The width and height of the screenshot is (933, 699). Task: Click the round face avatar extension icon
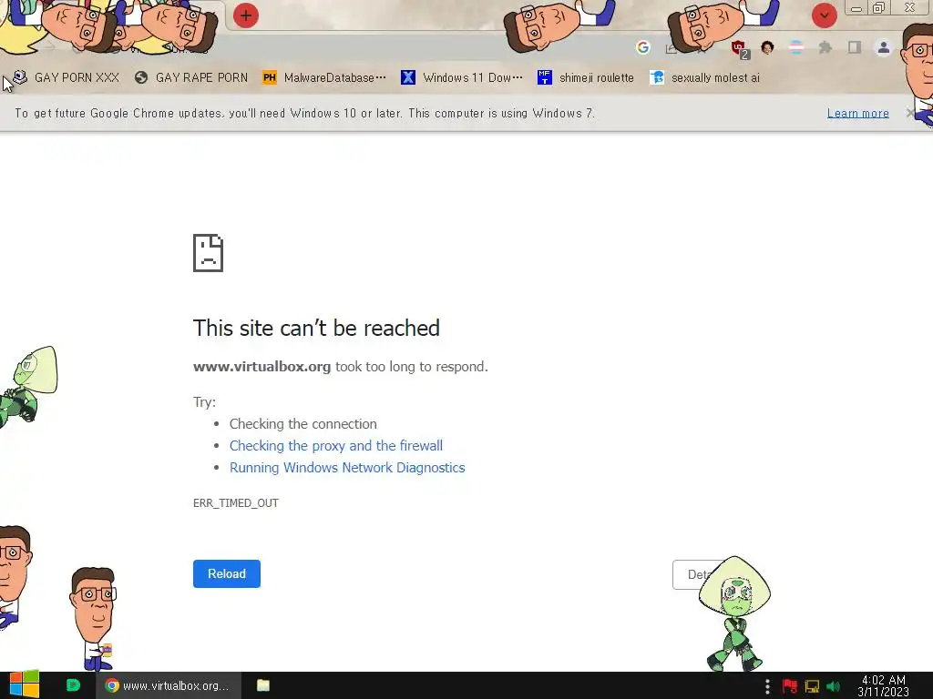pyautogui.click(x=767, y=47)
